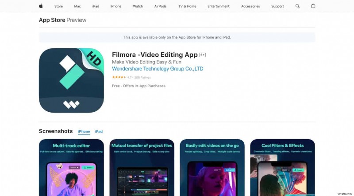The height and width of the screenshot is (196, 354).
Task: Open the search magnifier icon
Action: pyautogui.click(x=297, y=6)
